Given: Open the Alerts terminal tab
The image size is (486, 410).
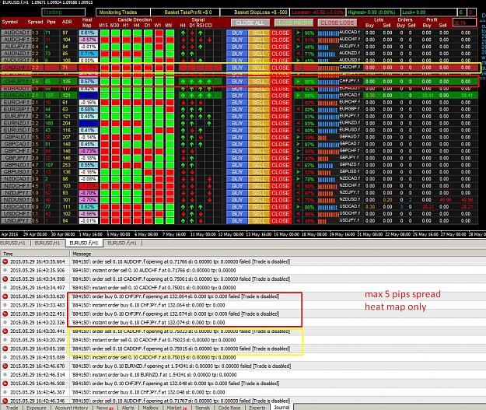Looking at the screenshot, I should pos(128,407).
